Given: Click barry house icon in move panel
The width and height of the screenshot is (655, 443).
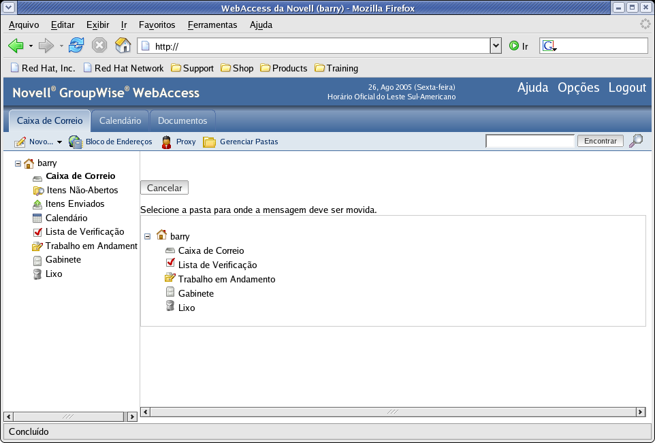Looking at the screenshot, I should click(x=161, y=235).
